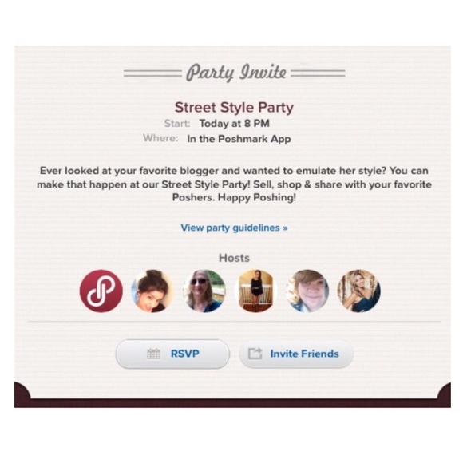Click the In the Poshmark App location text
The width and height of the screenshot is (463, 463).
pos(239,139)
